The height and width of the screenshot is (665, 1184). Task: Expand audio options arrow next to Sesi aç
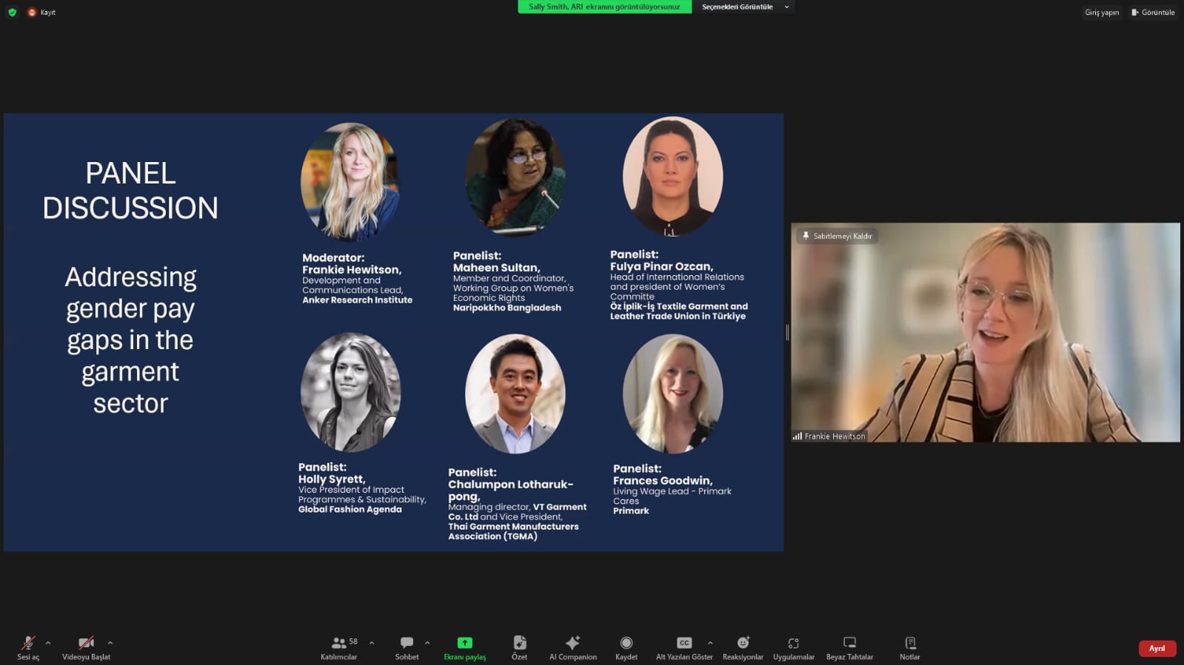point(48,643)
